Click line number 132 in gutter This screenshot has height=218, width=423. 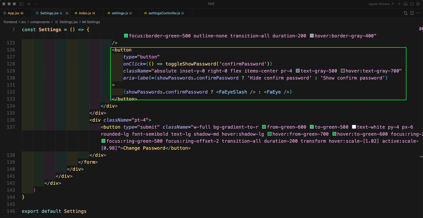(x=11, y=92)
